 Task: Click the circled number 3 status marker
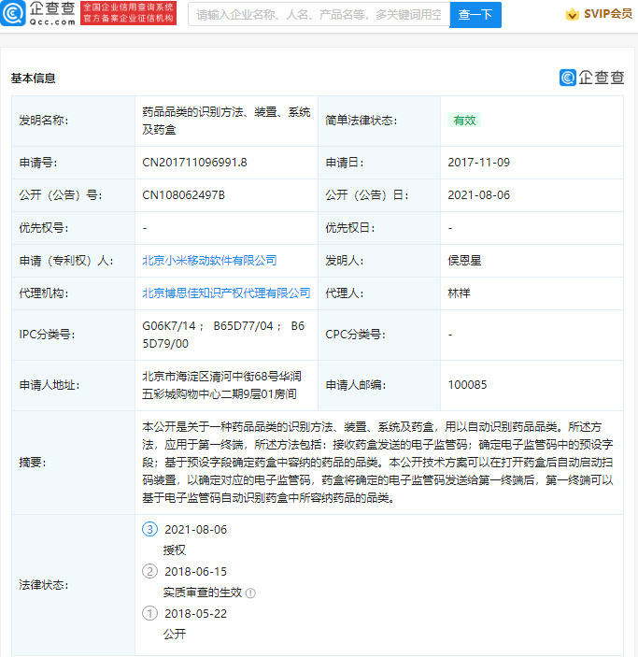[149, 529]
